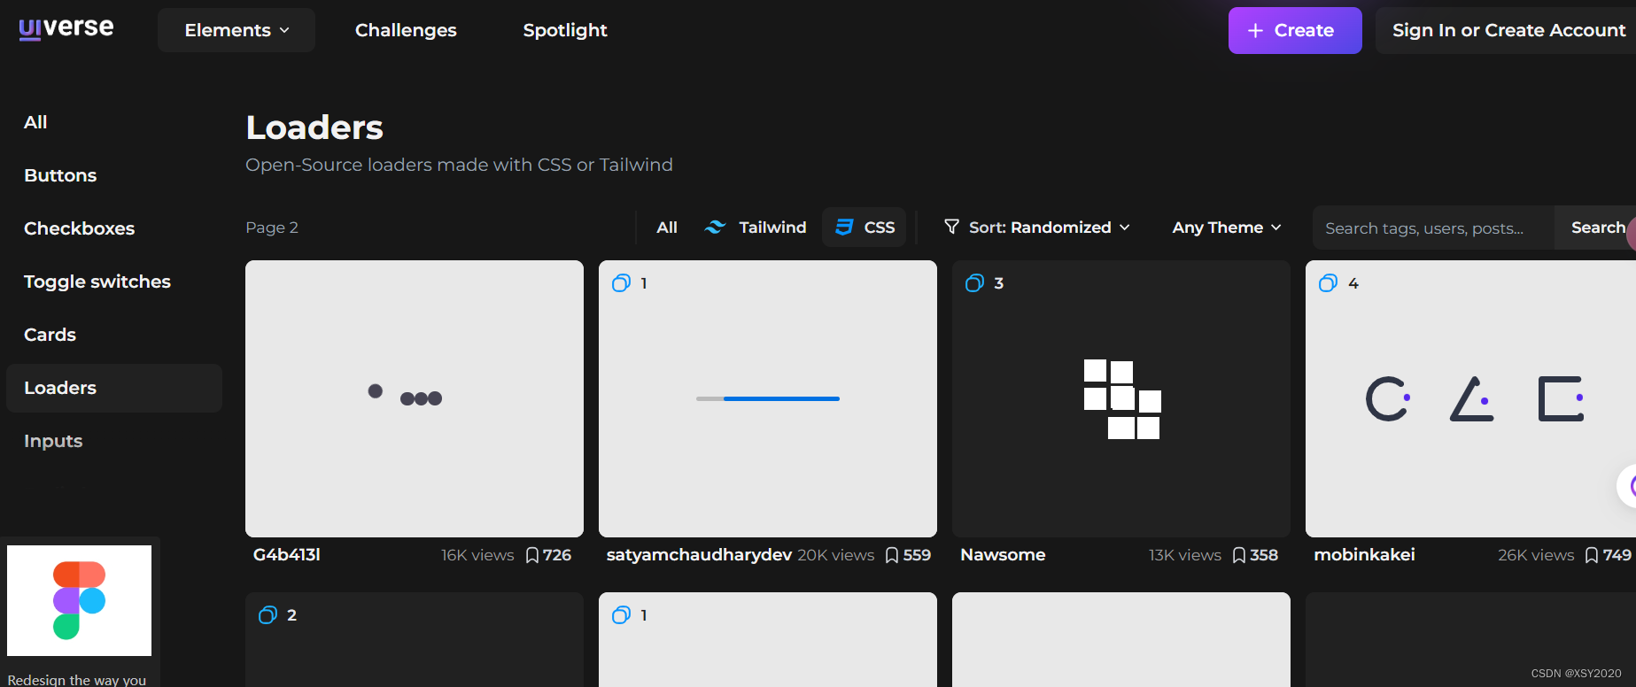Open the Sort: Randomized dropdown
The width and height of the screenshot is (1636, 687).
(x=1036, y=228)
